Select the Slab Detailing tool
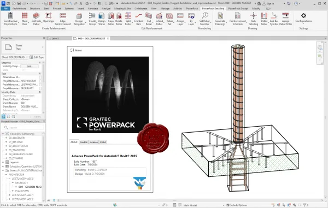 pos(253,19)
